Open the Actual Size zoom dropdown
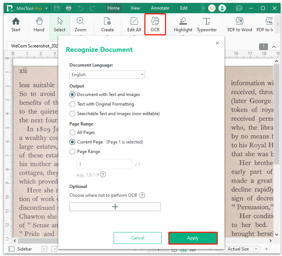Screen dimensions: 282x256 (256, 249)
